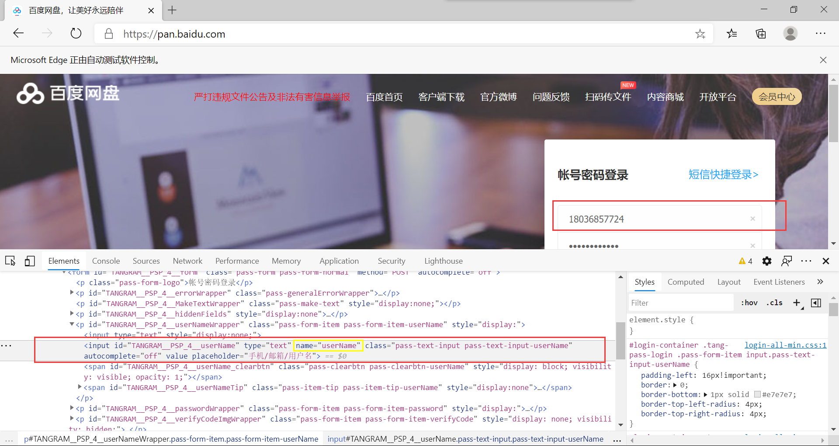The image size is (839, 446).
Task: Focus the username field showing 18036857724
Action: point(660,218)
